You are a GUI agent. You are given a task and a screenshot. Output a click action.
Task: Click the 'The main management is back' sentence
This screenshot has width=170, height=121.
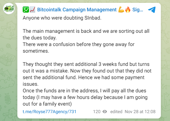tap(86, 34)
